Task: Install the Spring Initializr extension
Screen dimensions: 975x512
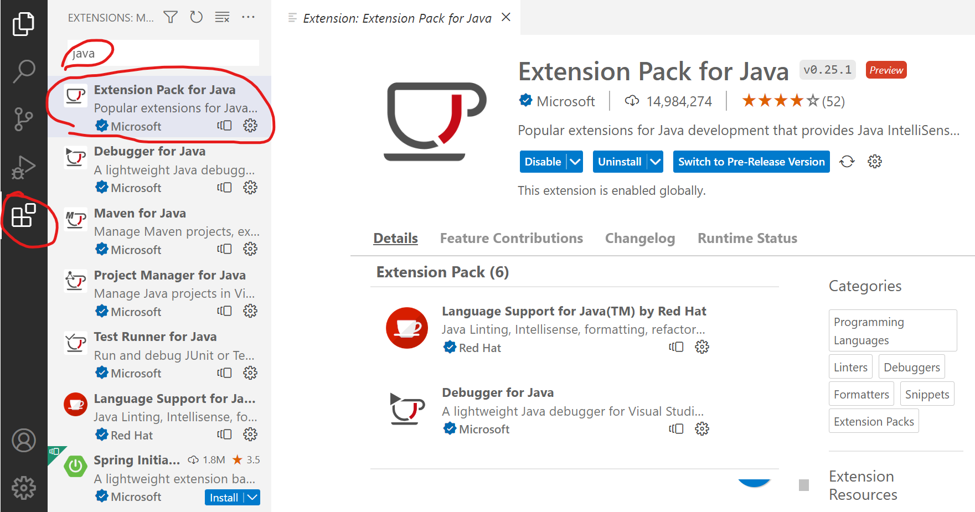Action: click(224, 498)
